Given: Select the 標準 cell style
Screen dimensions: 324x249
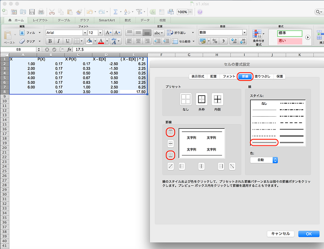Looking at the screenshot, I should [x=290, y=33].
